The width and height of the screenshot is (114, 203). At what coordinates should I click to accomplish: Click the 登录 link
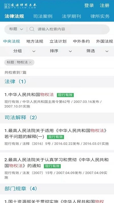[x=89, y=5]
